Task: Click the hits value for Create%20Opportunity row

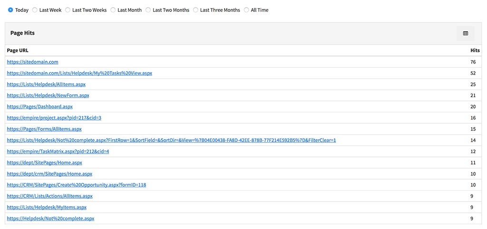Action: coord(473,185)
